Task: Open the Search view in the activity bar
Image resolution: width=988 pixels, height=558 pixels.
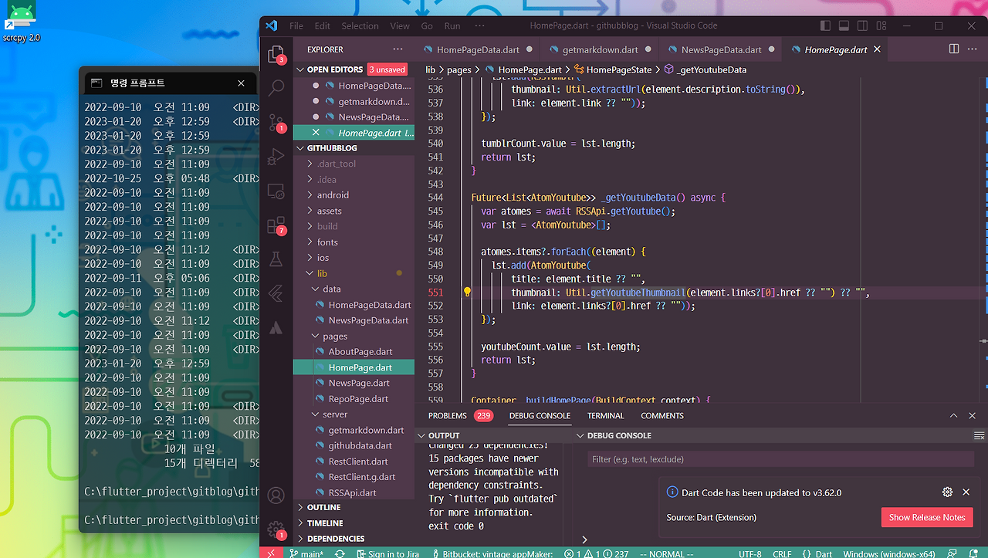Action: (x=276, y=88)
